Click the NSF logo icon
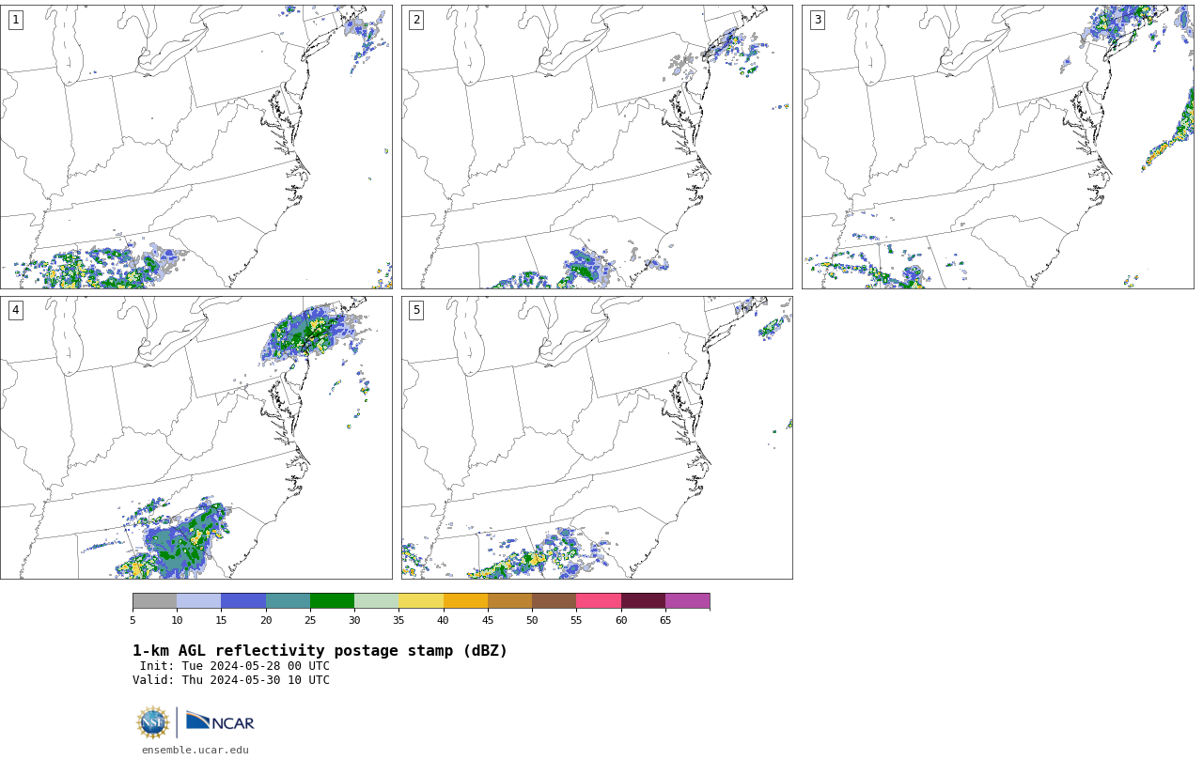 pyautogui.click(x=153, y=722)
